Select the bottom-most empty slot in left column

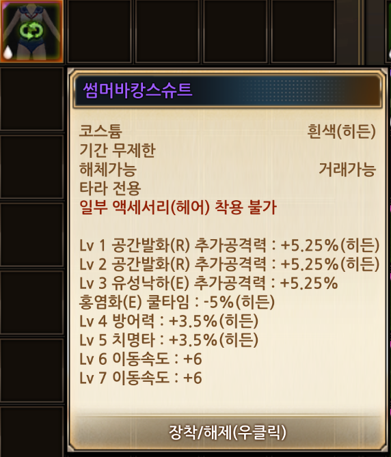31,431
